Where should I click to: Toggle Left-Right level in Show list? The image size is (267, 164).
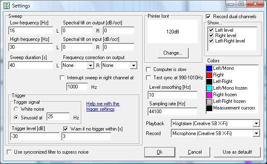click(211, 41)
